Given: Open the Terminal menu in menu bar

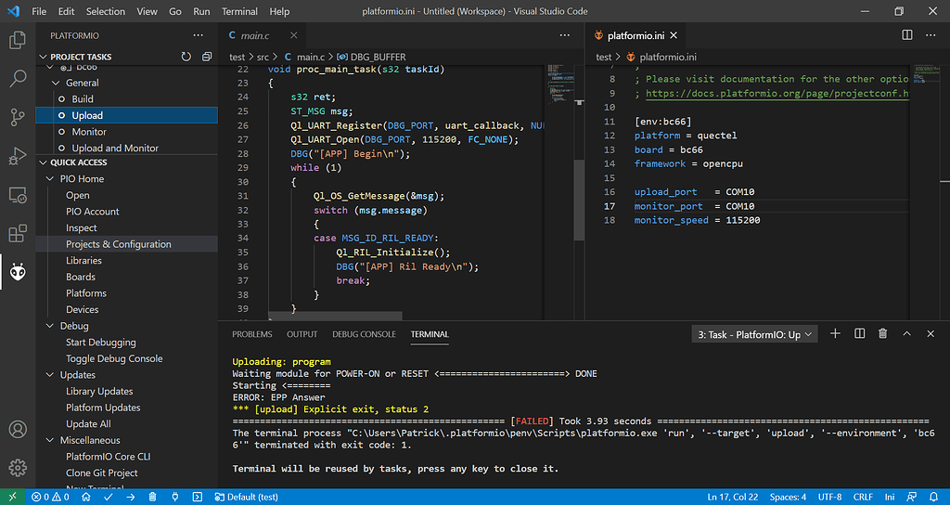Looking at the screenshot, I should (x=239, y=11).
